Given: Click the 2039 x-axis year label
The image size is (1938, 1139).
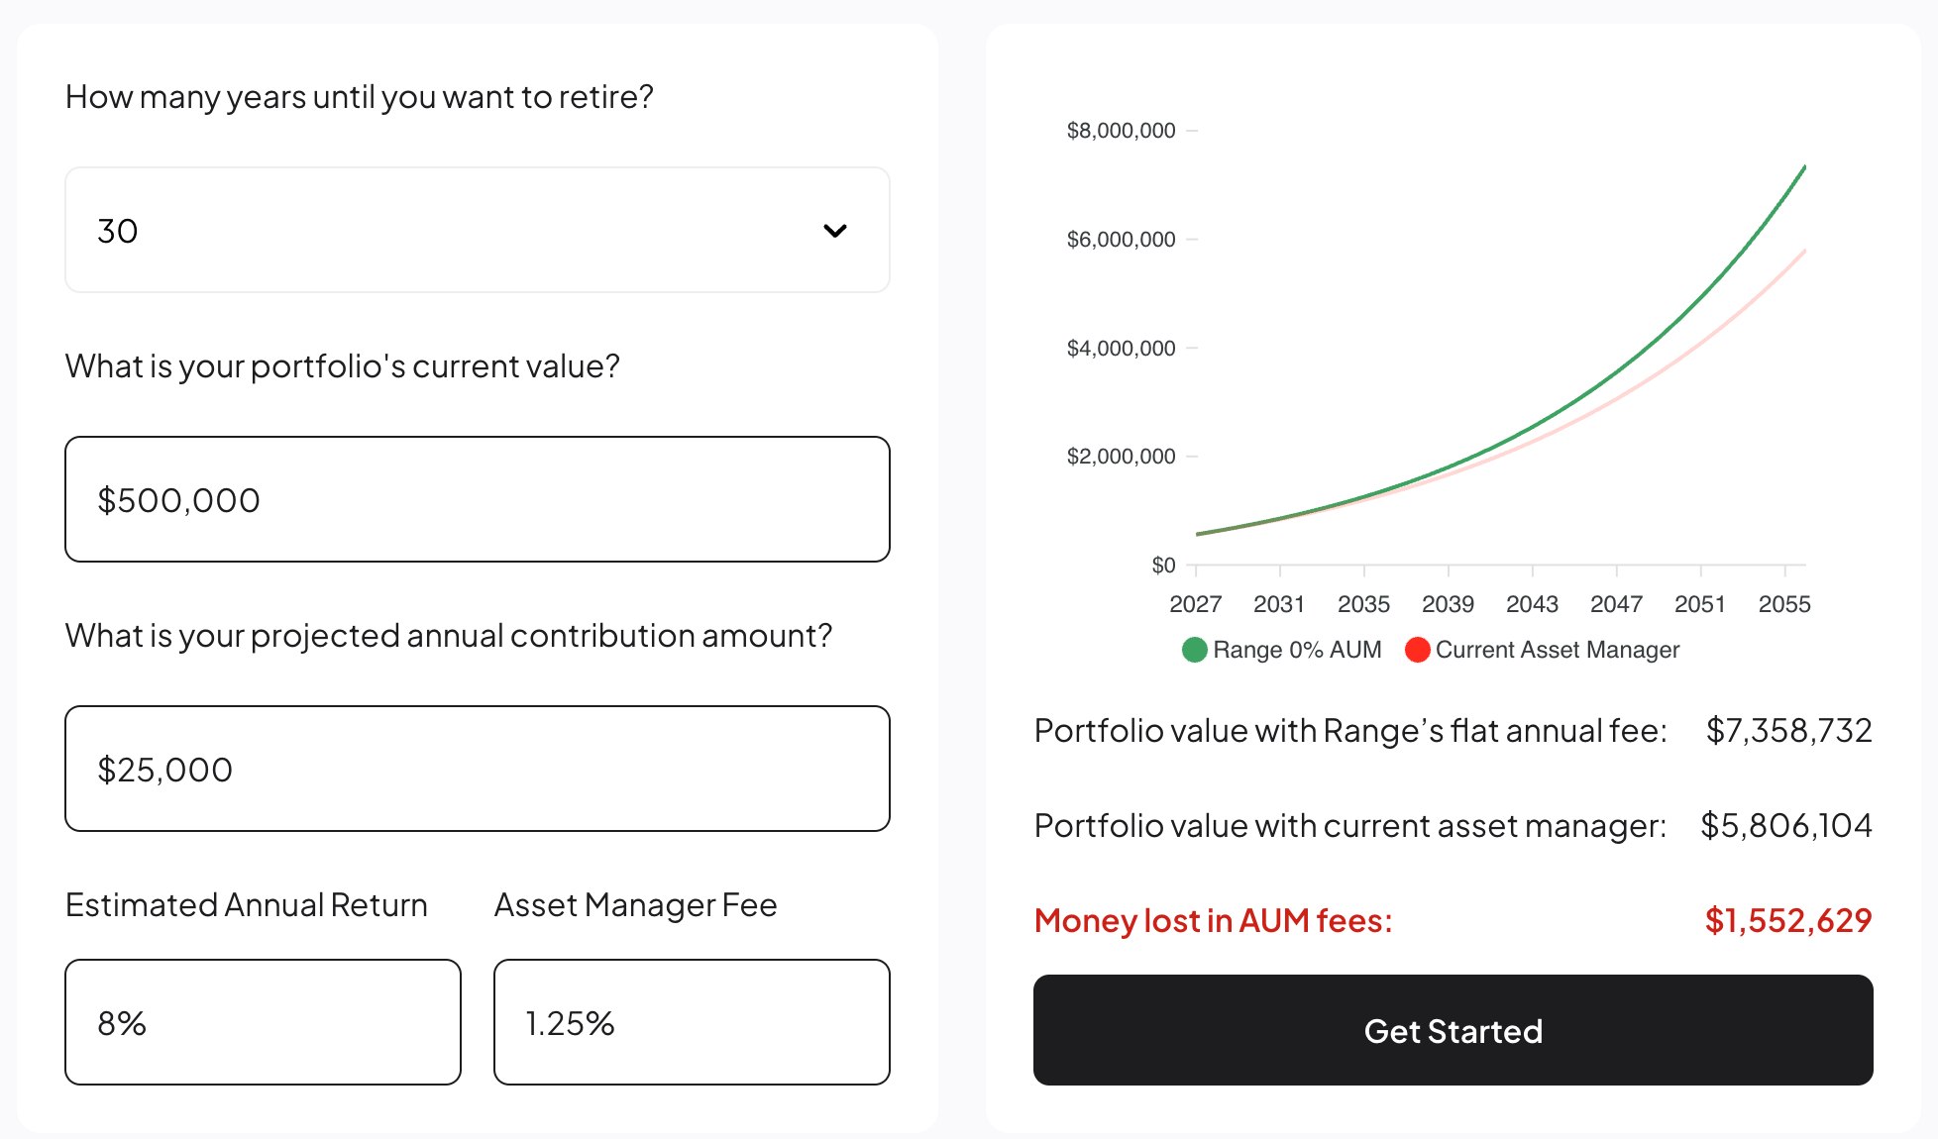Looking at the screenshot, I should (1449, 604).
